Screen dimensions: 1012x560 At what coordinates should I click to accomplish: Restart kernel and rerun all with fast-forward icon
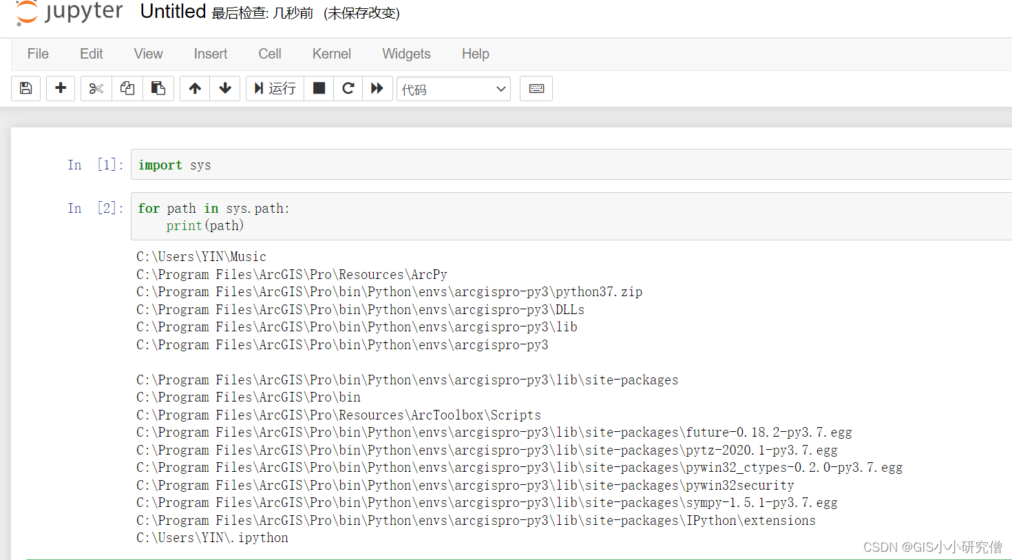[x=377, y=88]
